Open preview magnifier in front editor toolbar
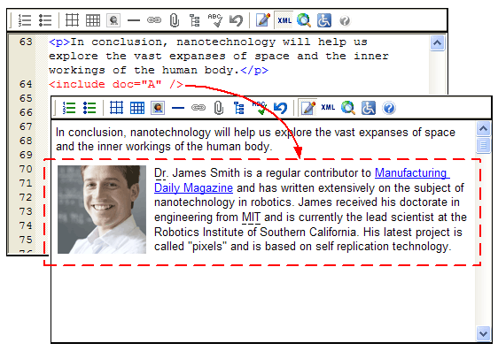The image size is (498, 351). click(x=348, y=108)
